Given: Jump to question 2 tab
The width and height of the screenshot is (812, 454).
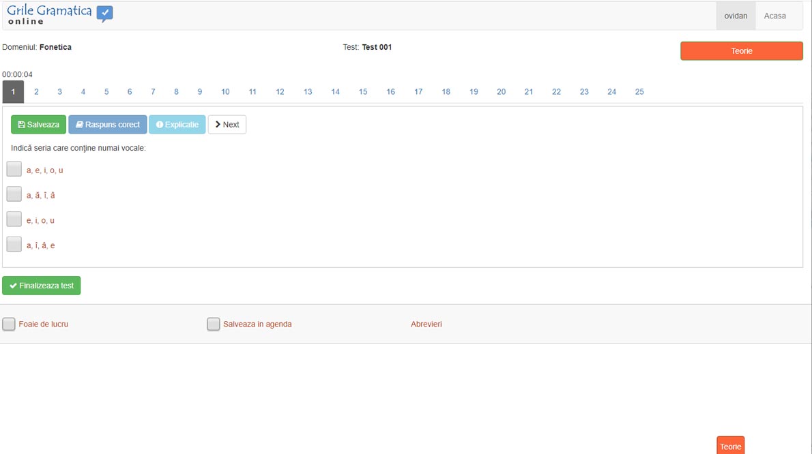Looking at the screenshot, I should 36,92.
